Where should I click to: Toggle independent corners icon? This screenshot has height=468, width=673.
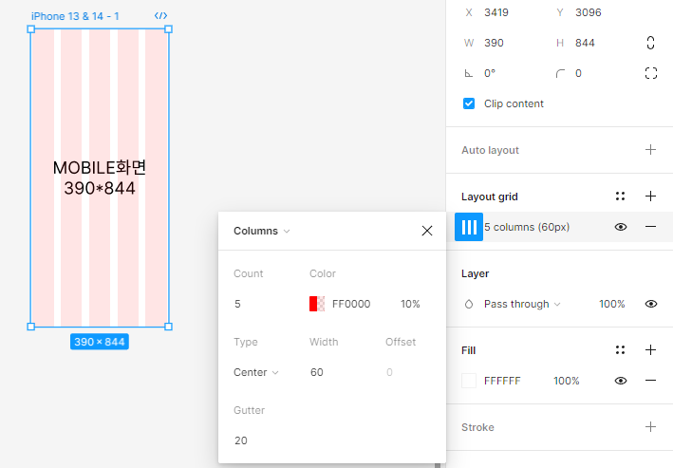pos(650,73)
